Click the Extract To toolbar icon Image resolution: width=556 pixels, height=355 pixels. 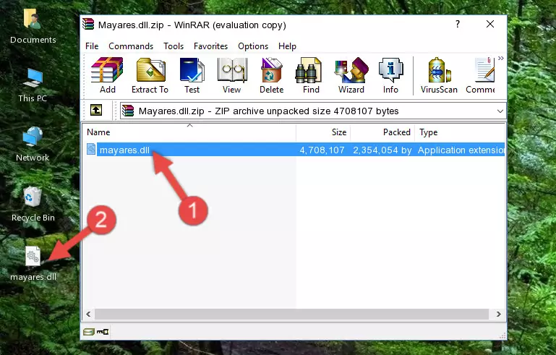[150, 75]
